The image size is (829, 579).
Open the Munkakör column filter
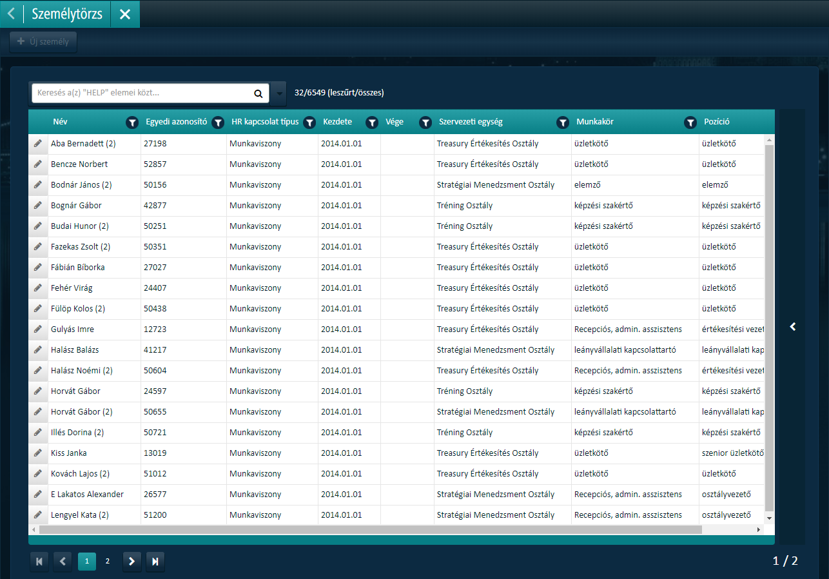pos(690,122)
